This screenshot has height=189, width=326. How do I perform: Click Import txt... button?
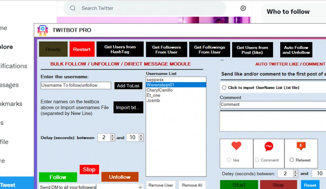click(128, 107)
